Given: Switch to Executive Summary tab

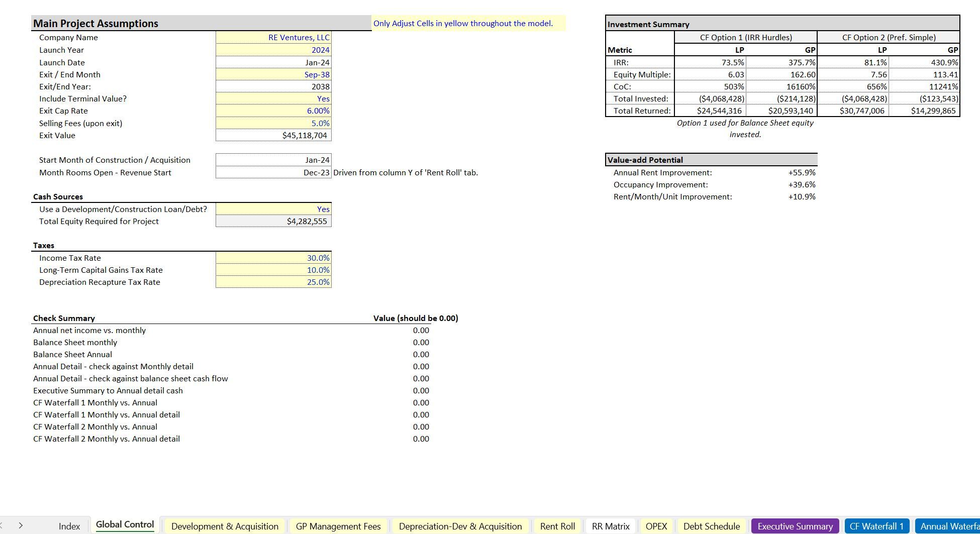Looking at the screenshot, I should click(795, 526).
